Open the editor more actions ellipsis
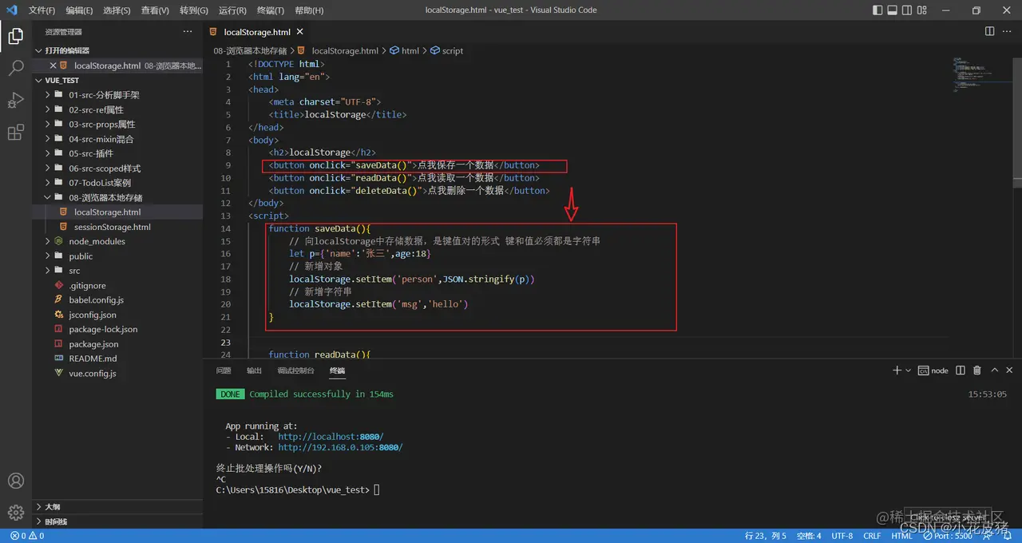The image size is (1022, 543). [x=1008, y=32]
